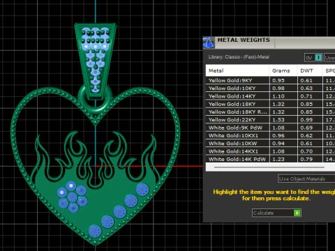
Task: Click the 0.95 grams cell
Action: [283, 80]
